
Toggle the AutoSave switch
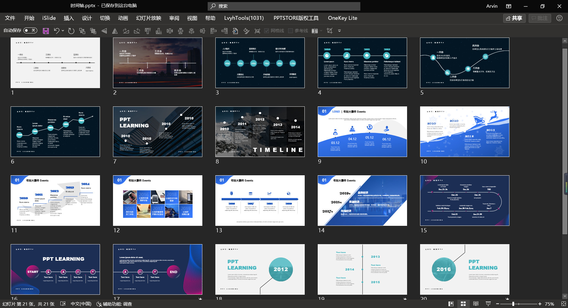coord(30,30)
